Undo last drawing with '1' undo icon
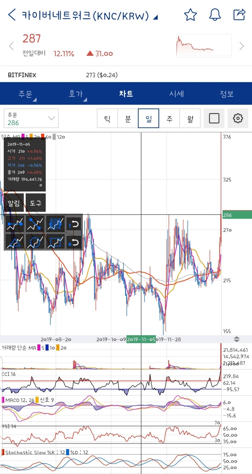 [x=74, y=224]
